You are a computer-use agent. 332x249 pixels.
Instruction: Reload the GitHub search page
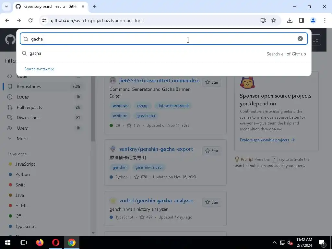click(30, 20)
